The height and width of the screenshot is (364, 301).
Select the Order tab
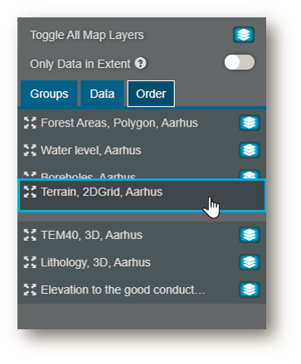151,93
